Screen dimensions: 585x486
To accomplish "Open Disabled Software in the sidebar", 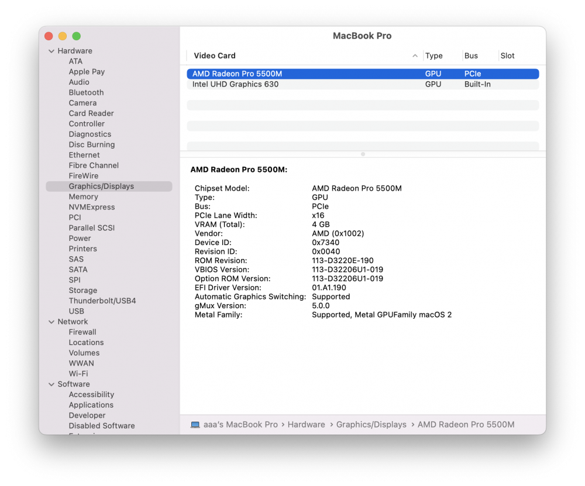I will [x=102, y=427].
